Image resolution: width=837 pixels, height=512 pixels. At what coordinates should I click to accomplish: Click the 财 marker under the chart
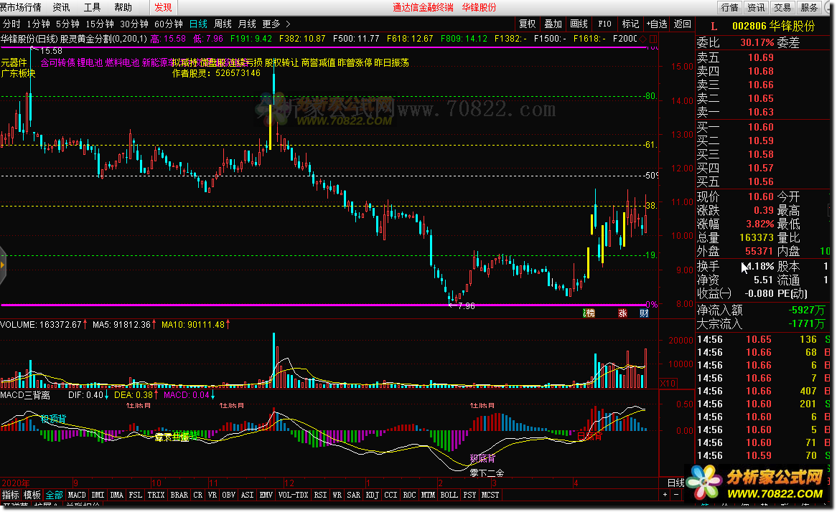point(645,313)
